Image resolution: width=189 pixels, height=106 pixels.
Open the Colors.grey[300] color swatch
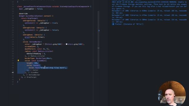coord(66,44)
